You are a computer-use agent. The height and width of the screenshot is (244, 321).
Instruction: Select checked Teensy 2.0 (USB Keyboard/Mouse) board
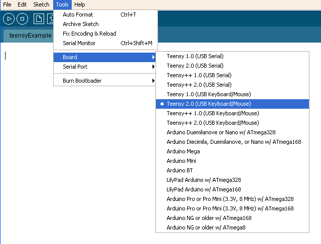(x=232, y=104)
